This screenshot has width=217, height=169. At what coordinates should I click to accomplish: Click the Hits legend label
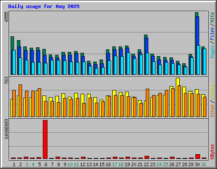pos(212,17)
